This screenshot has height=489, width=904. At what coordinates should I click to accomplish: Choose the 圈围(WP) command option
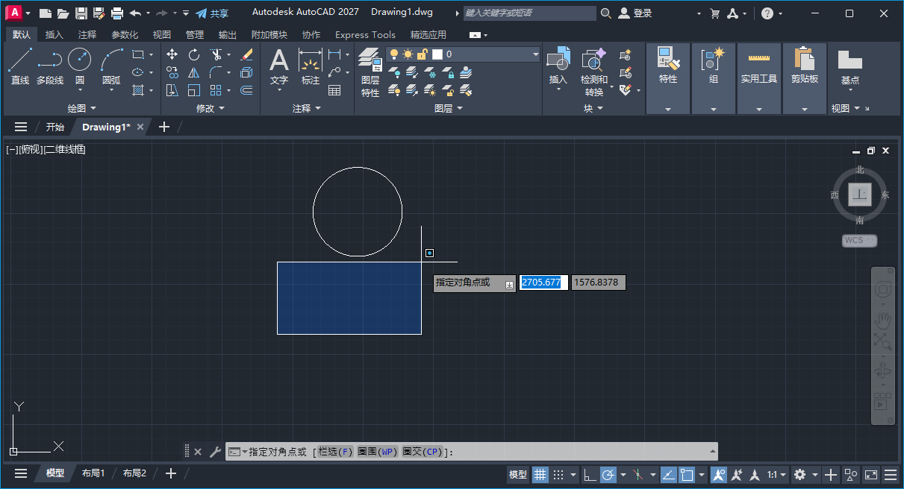378,452
